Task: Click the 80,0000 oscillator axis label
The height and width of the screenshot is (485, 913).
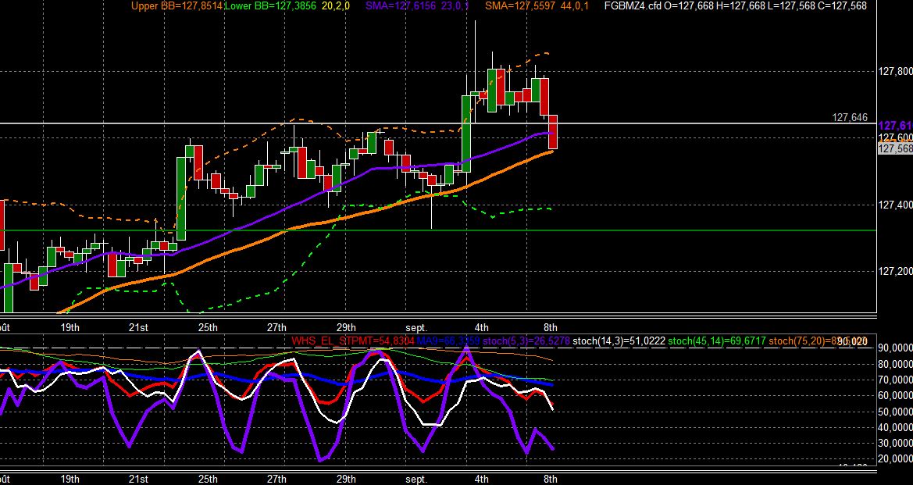Action: 895,364
